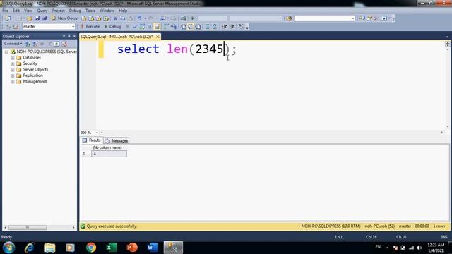Expand the Server Objects folder

tap(13, 70)
